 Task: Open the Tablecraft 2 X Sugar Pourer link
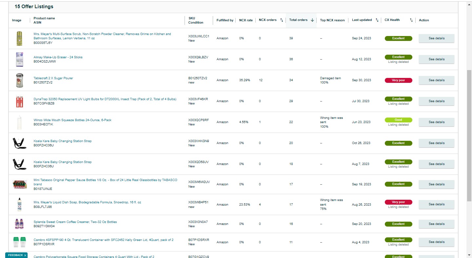click(x=53, y=78)
